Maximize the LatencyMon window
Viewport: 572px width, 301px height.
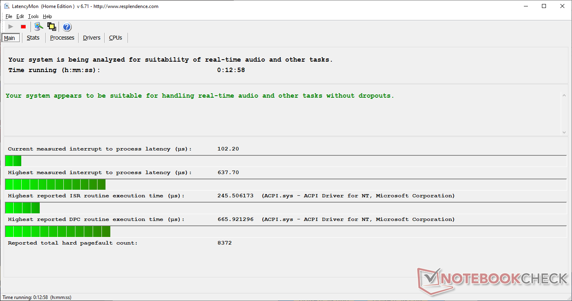tap(544, 6)
